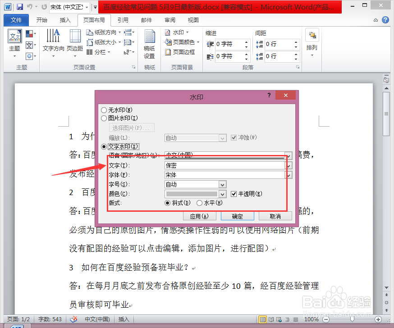Screen dimensions: 394x328
Task: Click the 应用 (Apply) button
Action: pyautogui.click(x=199, y=216)
